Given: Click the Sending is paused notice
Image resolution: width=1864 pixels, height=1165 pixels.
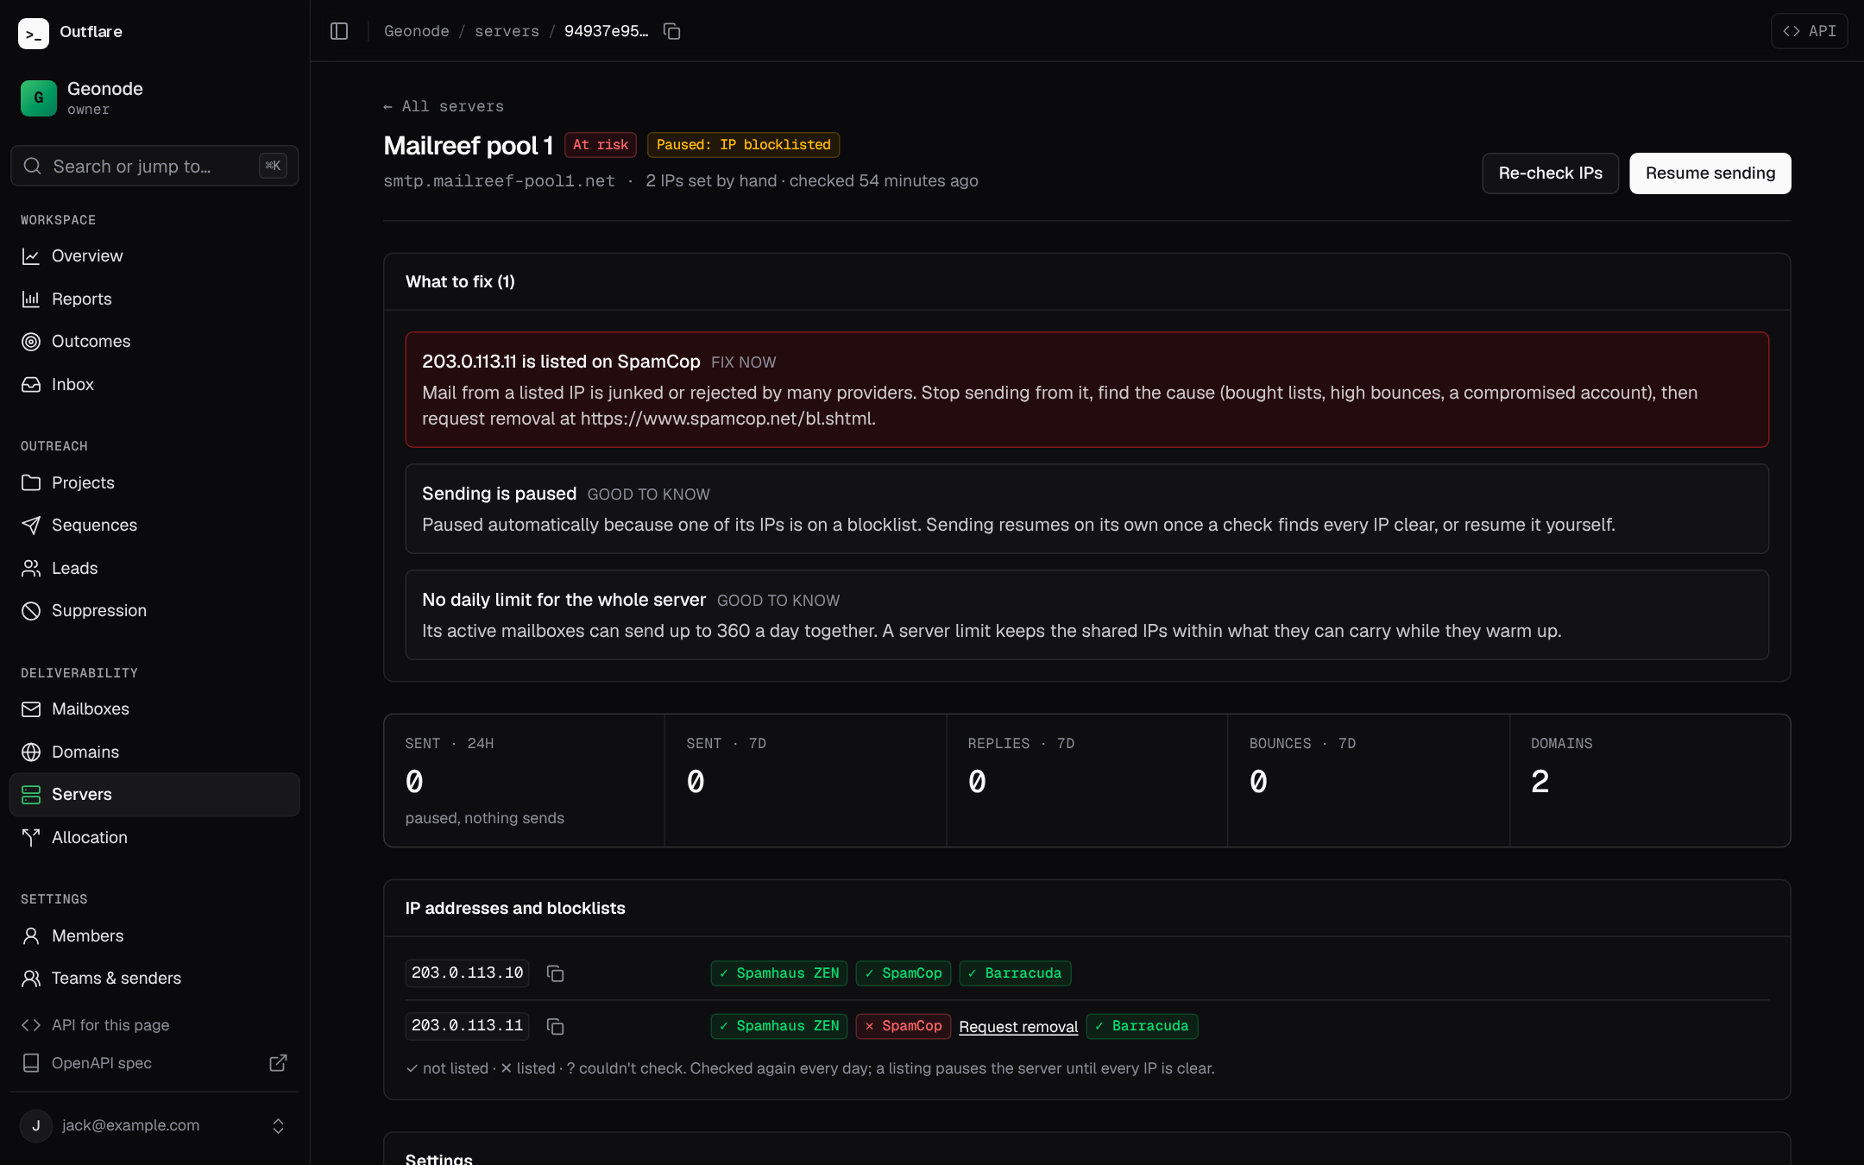Looking at the screenshot, I should 1086,509.
